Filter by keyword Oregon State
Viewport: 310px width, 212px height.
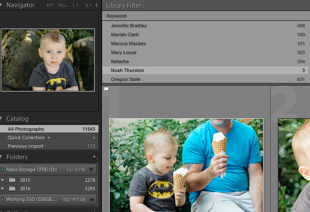pyautogui.click(x=205, y=79)
